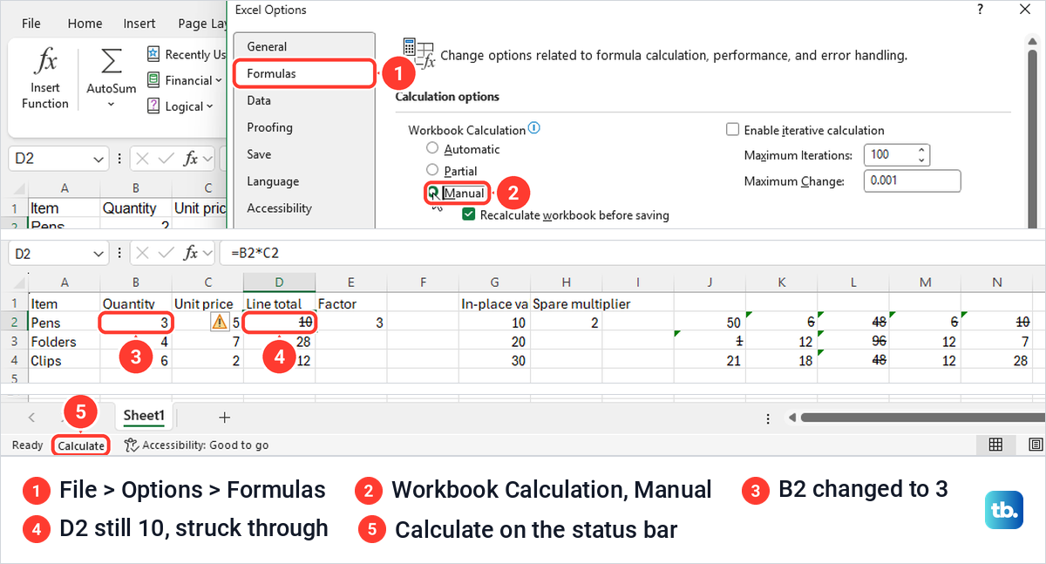Click the Workbook Calculation info icon

pos(534,128)
